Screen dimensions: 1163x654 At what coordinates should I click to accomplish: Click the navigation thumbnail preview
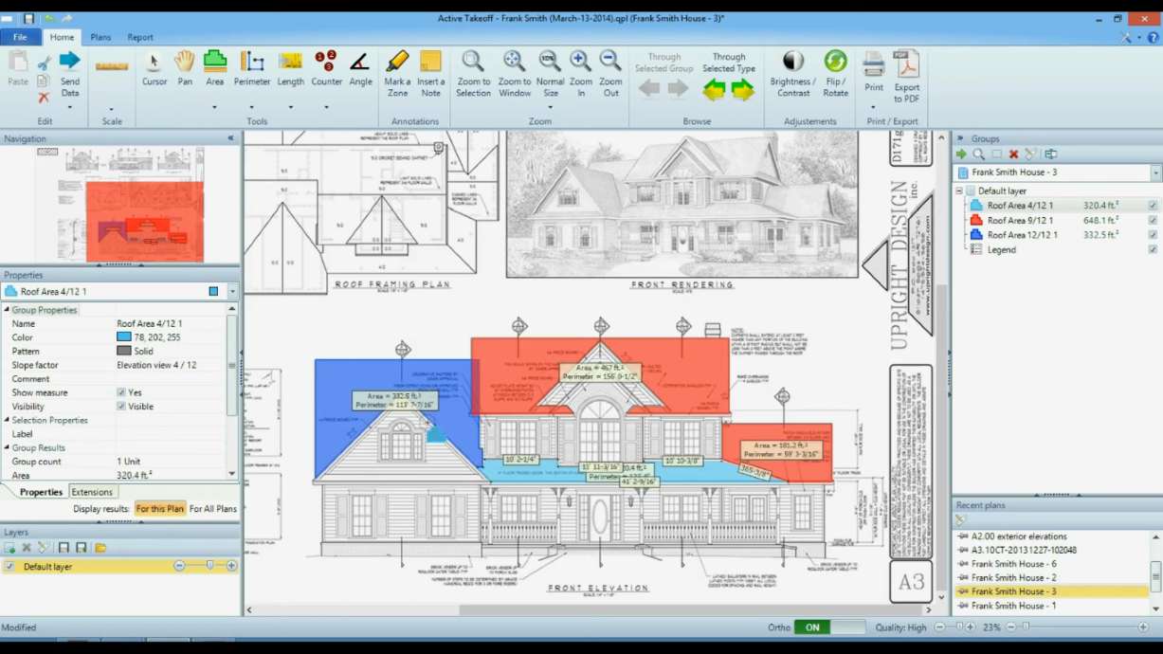pyautogui.click(x=120, y=204)
